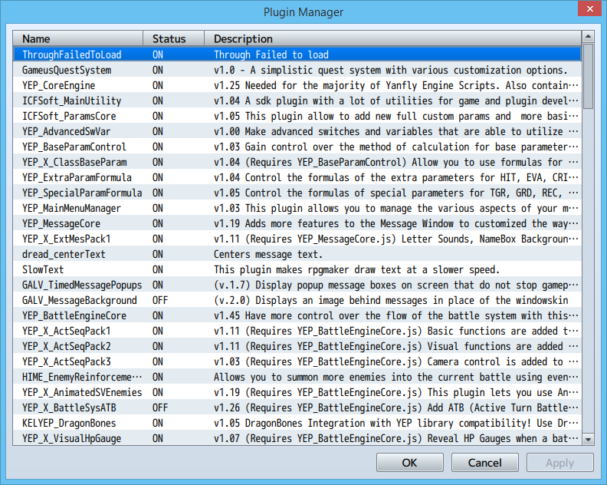Click the OK button

409,463
